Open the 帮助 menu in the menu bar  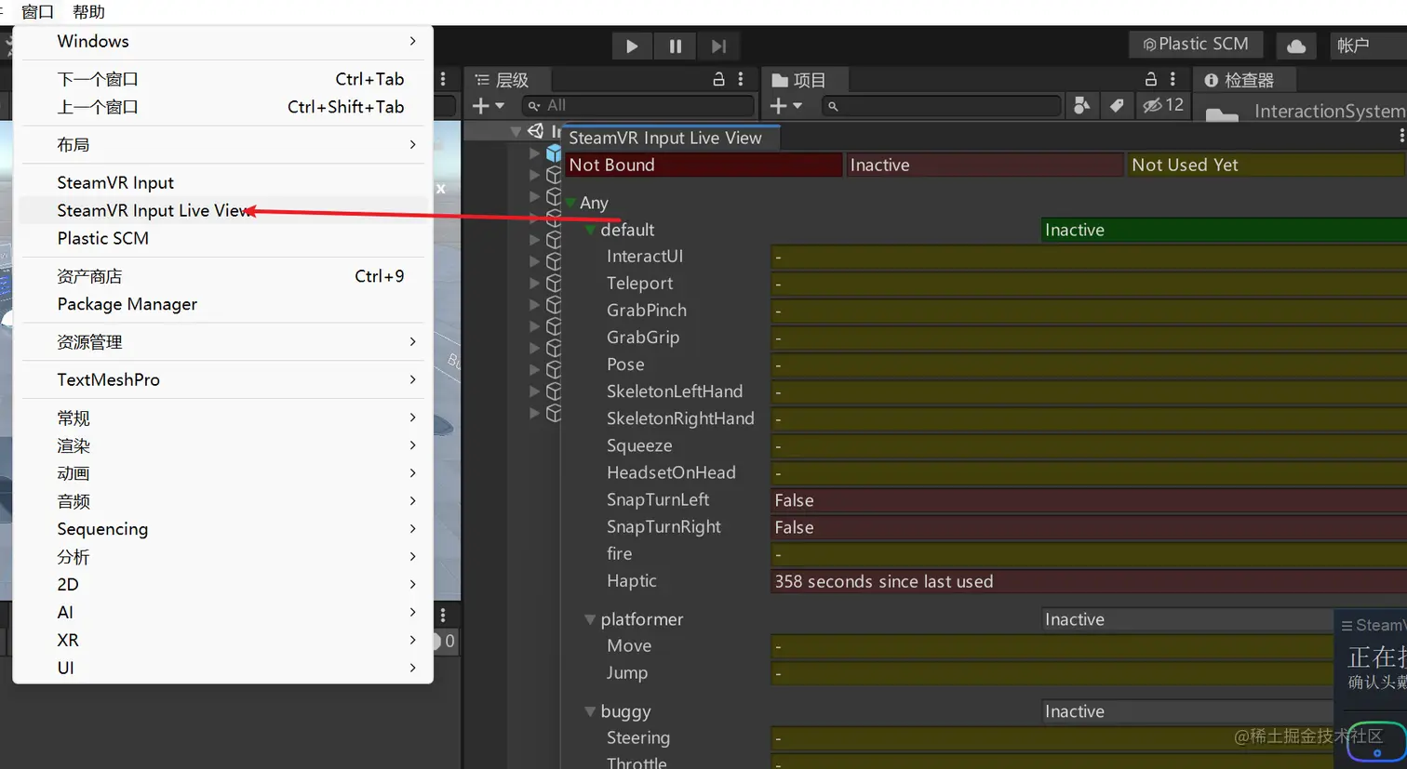88,12
